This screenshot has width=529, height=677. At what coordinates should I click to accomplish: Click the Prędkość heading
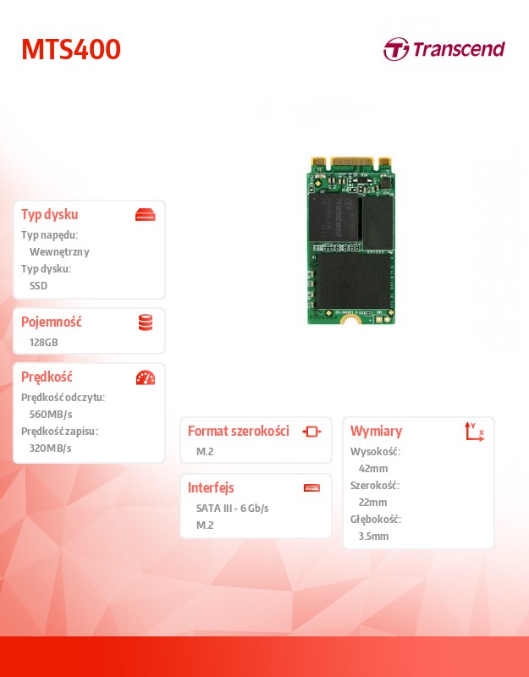47,377
